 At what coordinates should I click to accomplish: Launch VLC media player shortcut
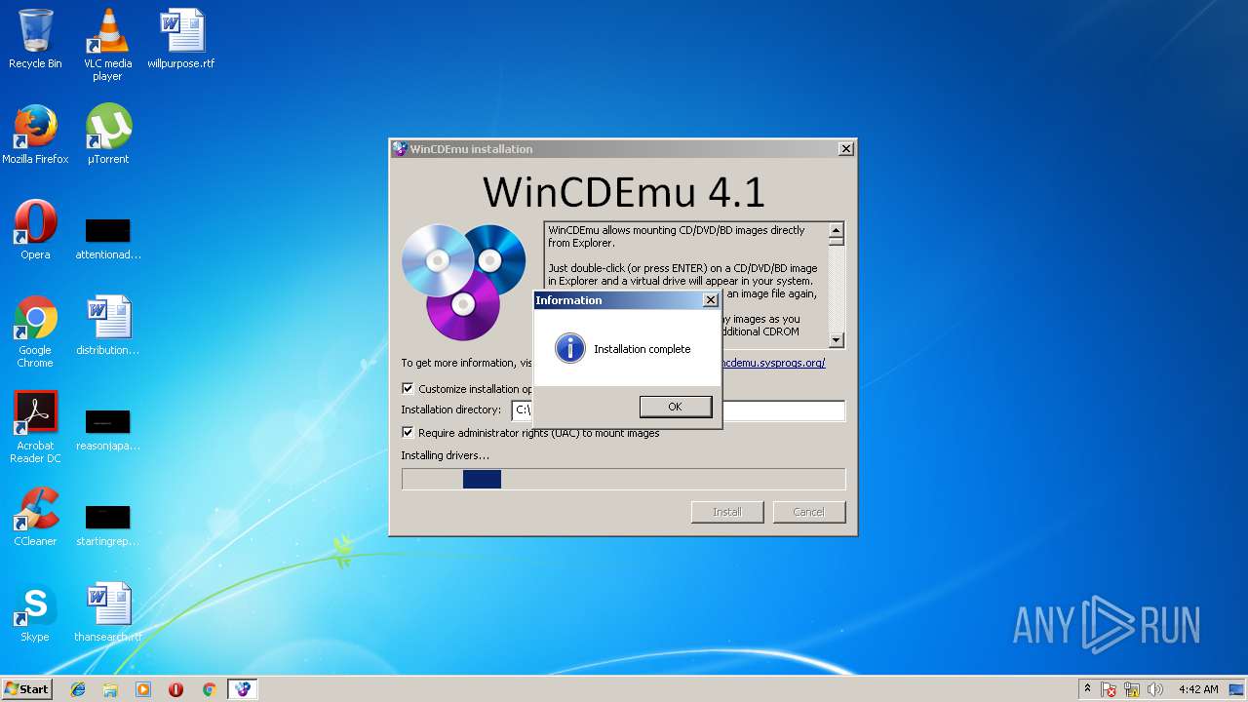pos(107,45)
